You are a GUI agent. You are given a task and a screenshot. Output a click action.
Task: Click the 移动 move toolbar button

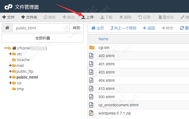pos(69,17)
